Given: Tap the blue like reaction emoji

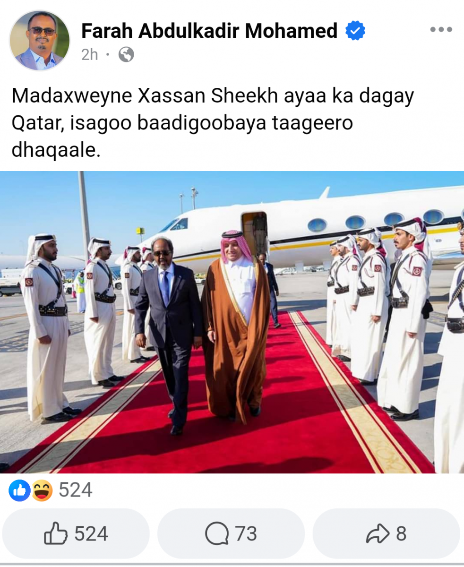Looking at the screenshot, I should [19, 490].
